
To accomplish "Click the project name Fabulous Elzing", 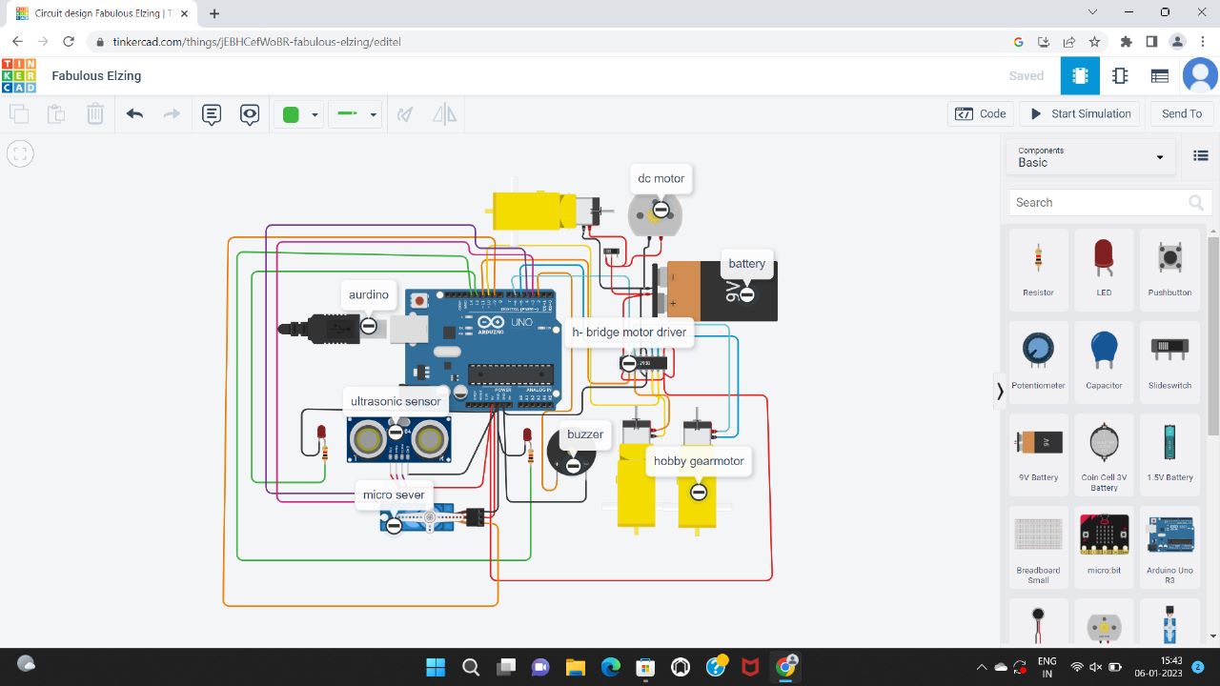I will (96, 75).
